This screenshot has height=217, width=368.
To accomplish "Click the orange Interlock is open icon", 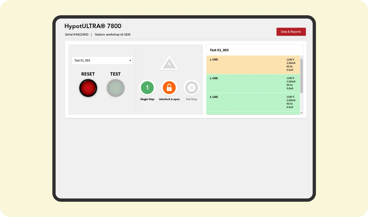I will point(169,88).
